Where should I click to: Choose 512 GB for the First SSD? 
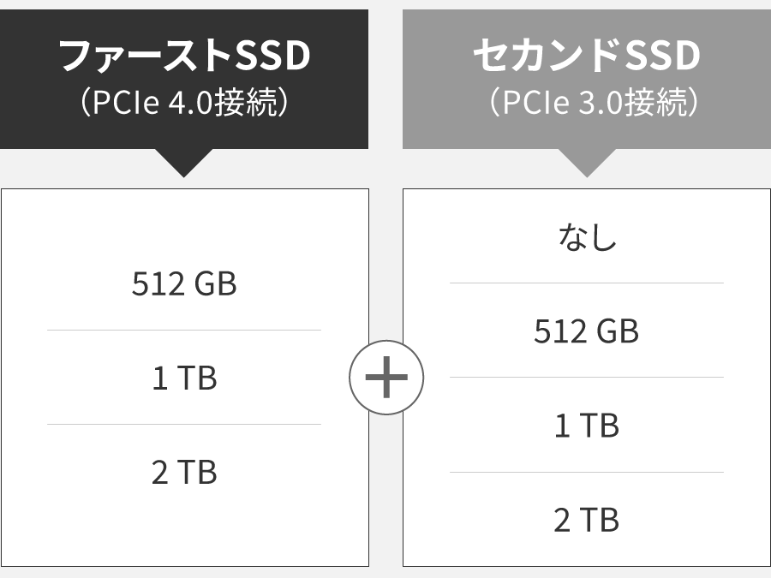point(184,283)
